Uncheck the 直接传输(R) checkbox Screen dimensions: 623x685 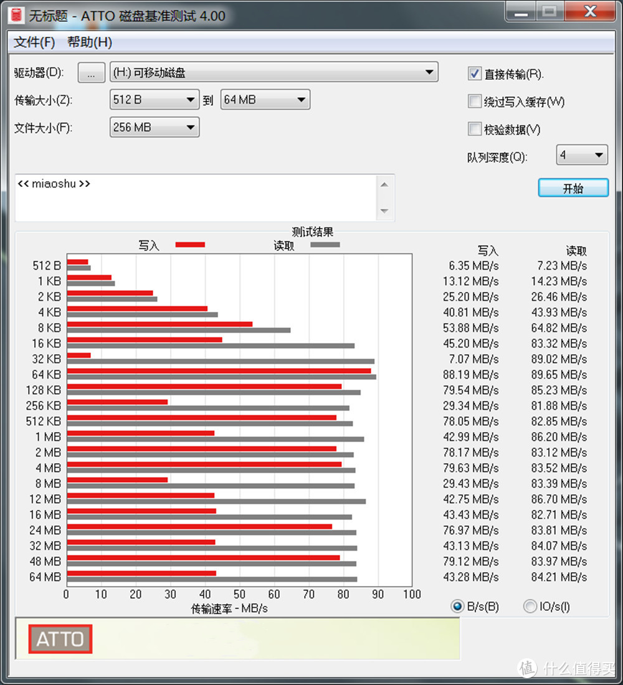(x=474, y=73)
